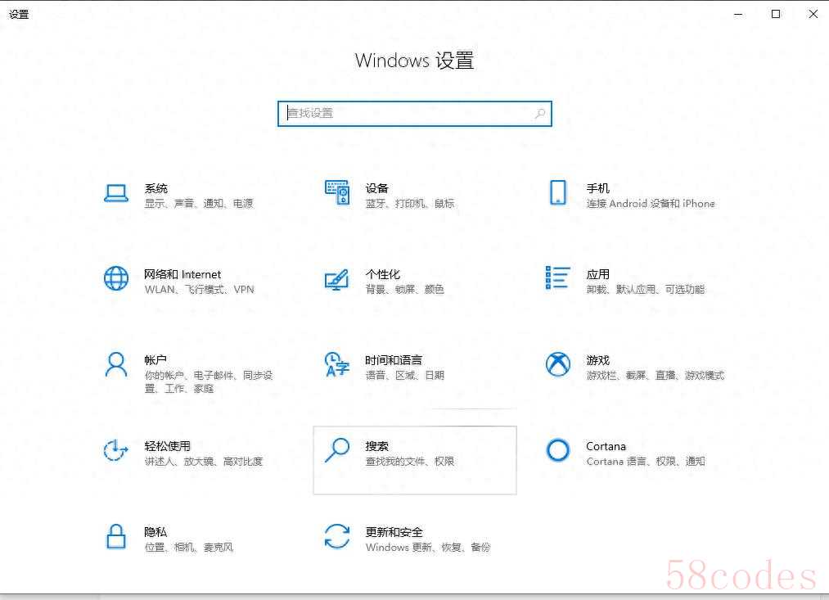Select the 设备 category title
The image size is (829, 600).
pos(377,188)
